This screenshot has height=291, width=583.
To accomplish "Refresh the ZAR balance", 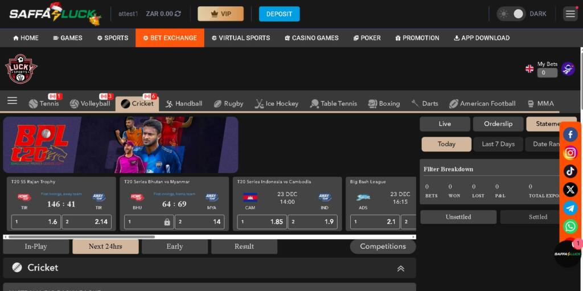I will tap(178, 14).
